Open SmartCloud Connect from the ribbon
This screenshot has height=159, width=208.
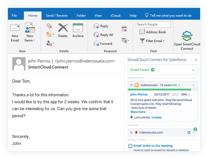(x=187, y=40)
